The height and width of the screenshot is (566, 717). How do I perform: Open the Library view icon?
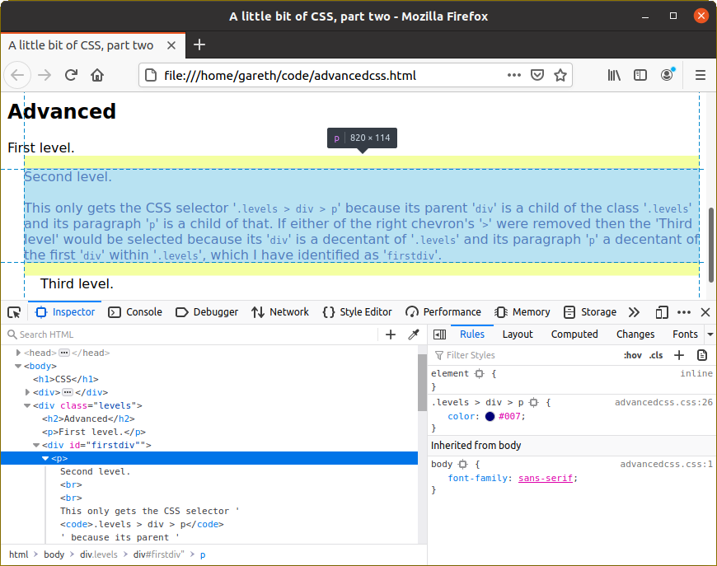coord(614,75)
